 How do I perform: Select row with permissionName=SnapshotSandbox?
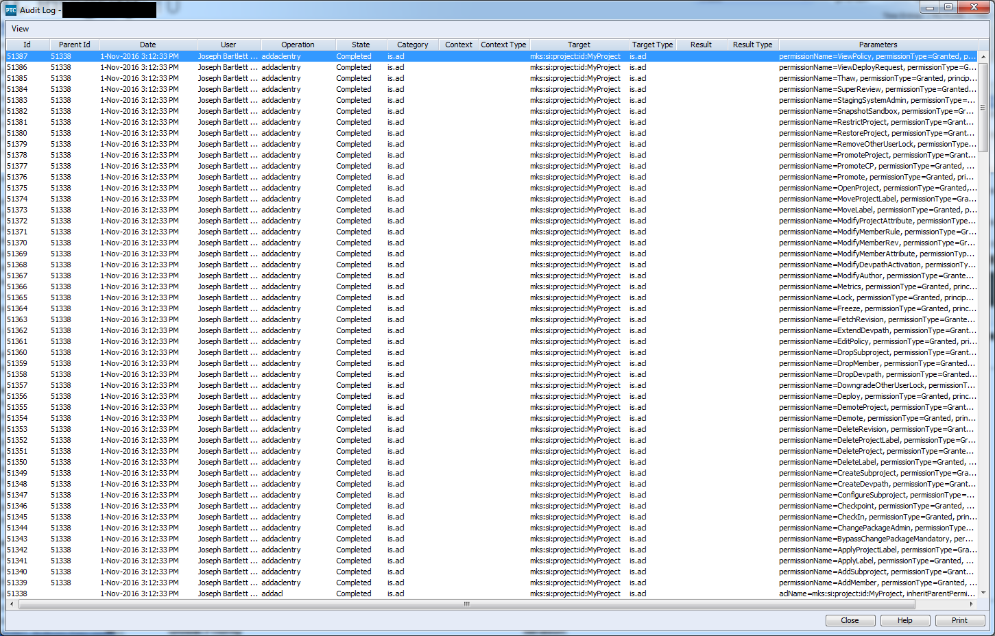[492, 111]
